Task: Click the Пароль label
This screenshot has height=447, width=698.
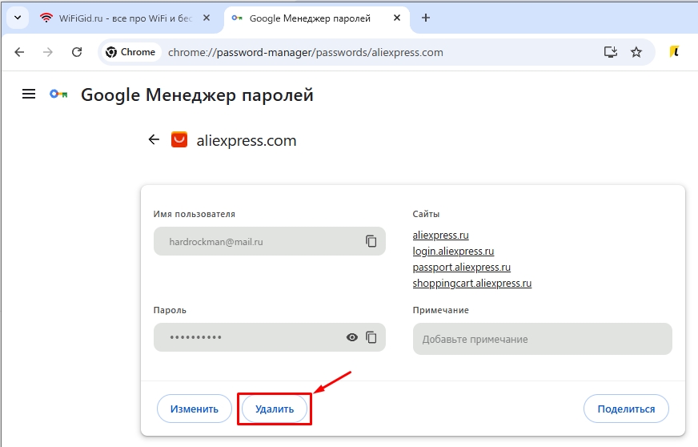Action: click(x=170, y=310)
